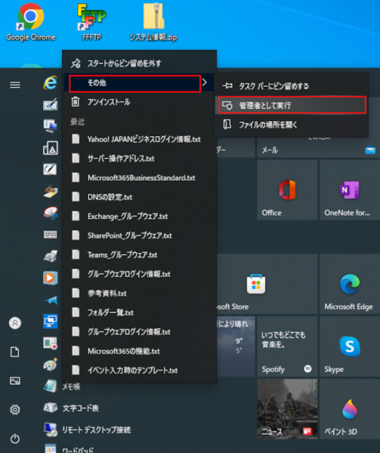Screen dimensions: 380x453
Task: Open Microsoft365の機能.txt
Action: tap(140, 351)
